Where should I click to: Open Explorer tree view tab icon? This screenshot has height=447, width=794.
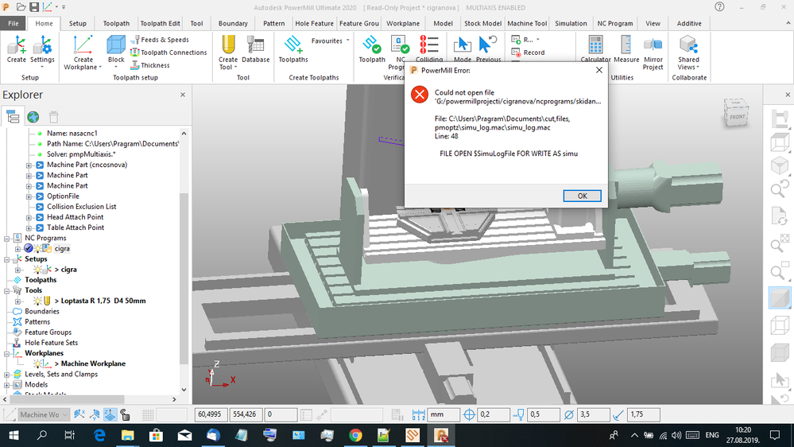coord(13,117)
